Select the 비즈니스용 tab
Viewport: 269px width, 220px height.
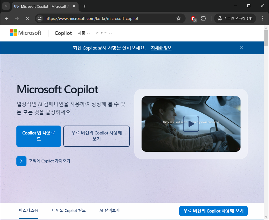[28, 210]
